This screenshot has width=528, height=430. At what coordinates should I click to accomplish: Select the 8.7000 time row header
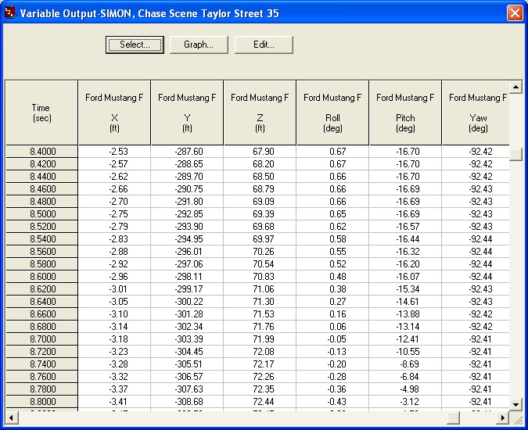(41, 339)
